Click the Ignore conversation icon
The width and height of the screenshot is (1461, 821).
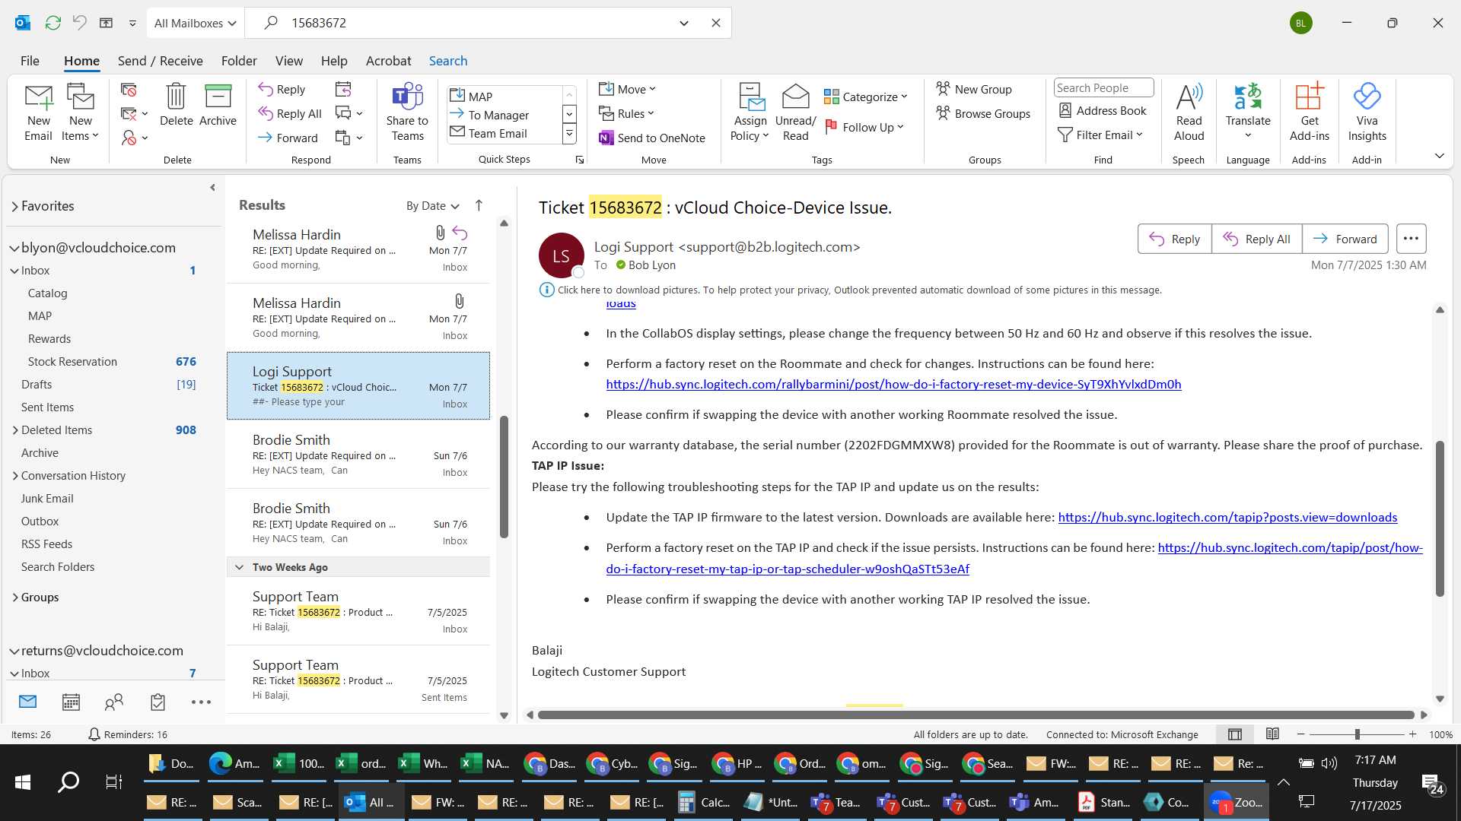pyautogui.click(x=129, y=90)
